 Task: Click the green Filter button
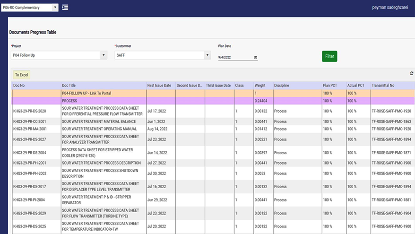click(329, 56)
